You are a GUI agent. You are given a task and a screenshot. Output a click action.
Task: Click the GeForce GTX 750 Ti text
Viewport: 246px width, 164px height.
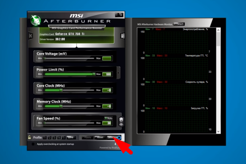(x=70, y=34)
